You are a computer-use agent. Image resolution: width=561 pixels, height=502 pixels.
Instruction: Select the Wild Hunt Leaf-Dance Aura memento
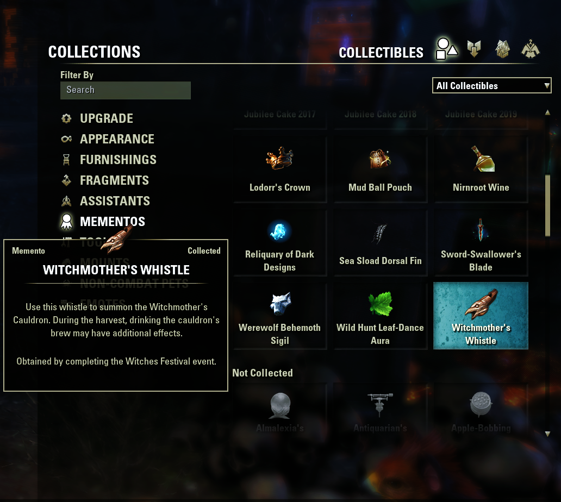tap(381, 316)
